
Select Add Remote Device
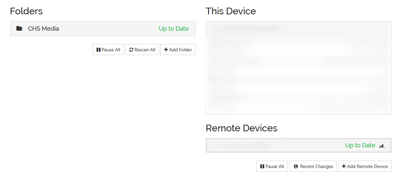365,166
